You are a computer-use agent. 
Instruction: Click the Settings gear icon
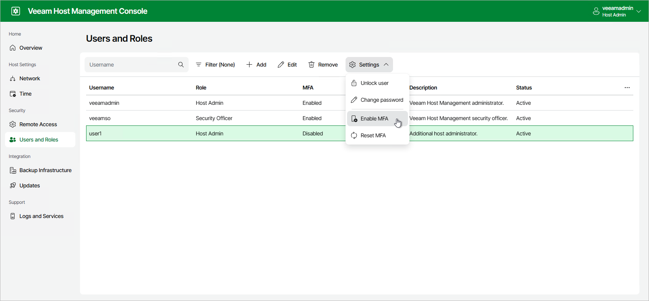pos(352,65)
